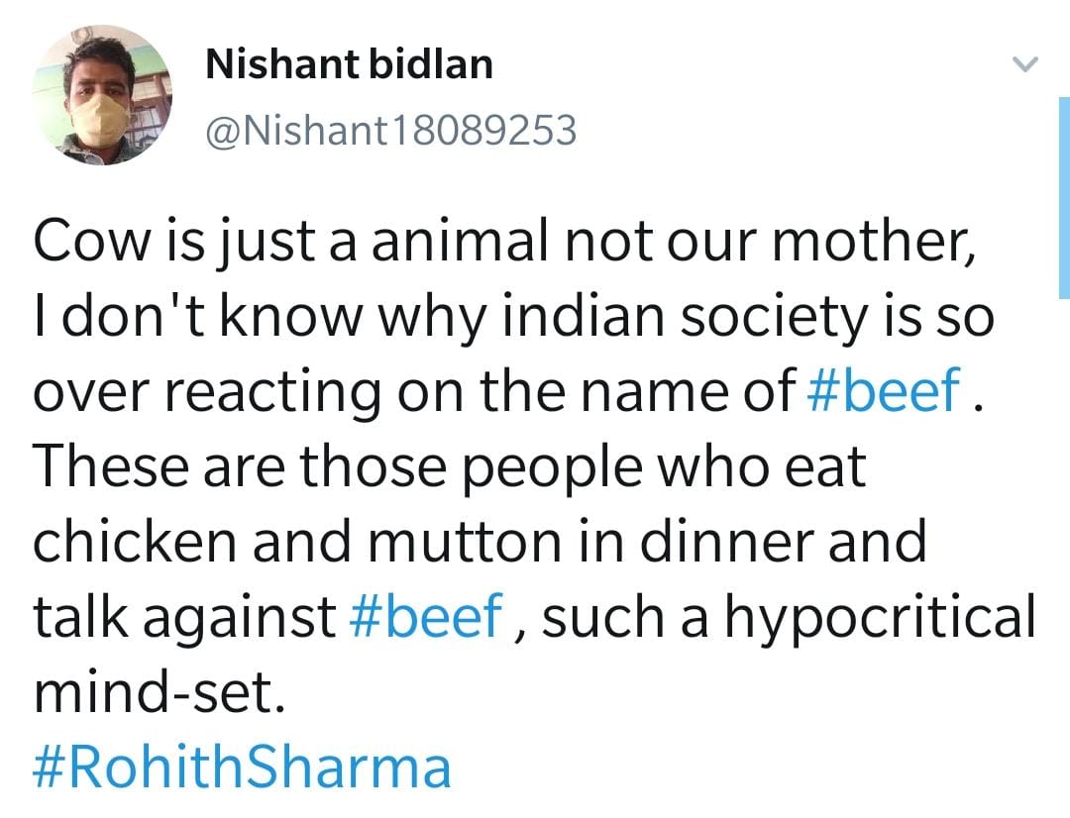Click the text 'over reacting on the name of'
The width and height of the screenshot is (1070, 818).
click(x=412, y=391)
